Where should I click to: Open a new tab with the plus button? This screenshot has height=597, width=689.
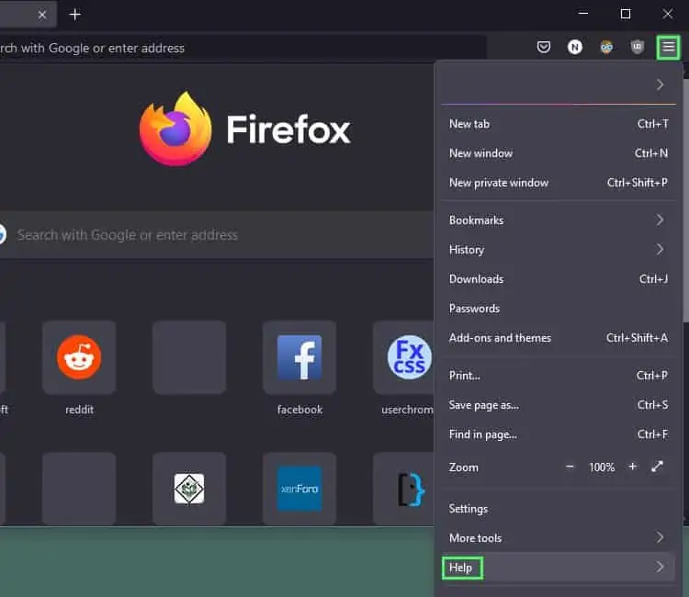pos(75,15)
